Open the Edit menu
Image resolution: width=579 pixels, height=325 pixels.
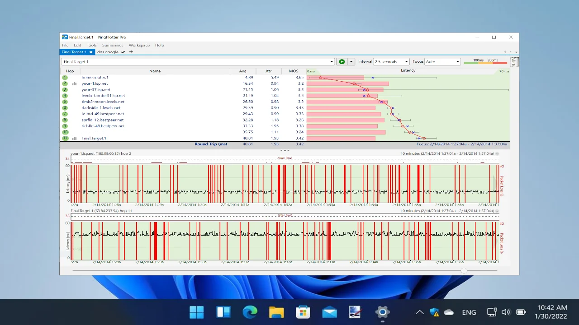click(x=77, y=45)
